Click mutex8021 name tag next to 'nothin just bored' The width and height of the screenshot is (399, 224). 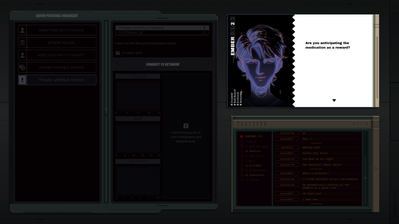tap(287, 153)
